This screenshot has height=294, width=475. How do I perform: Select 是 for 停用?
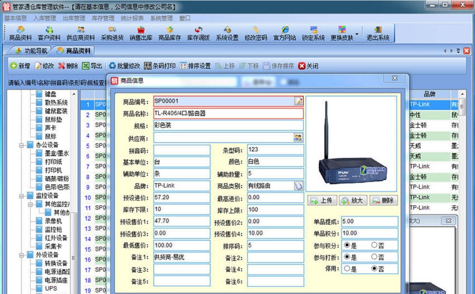click(347, 268)
